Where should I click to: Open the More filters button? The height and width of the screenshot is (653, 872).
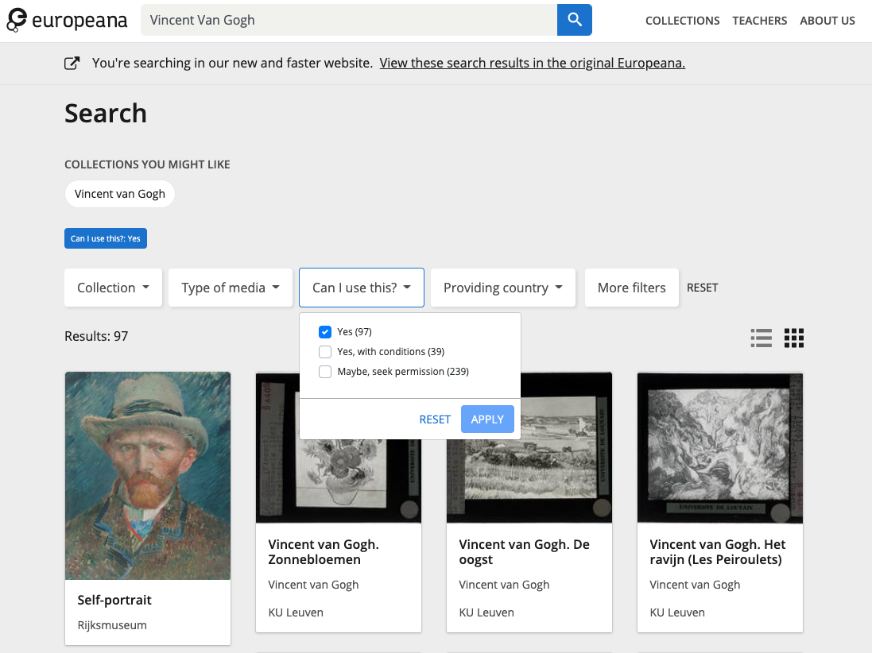tap(631, 288)
